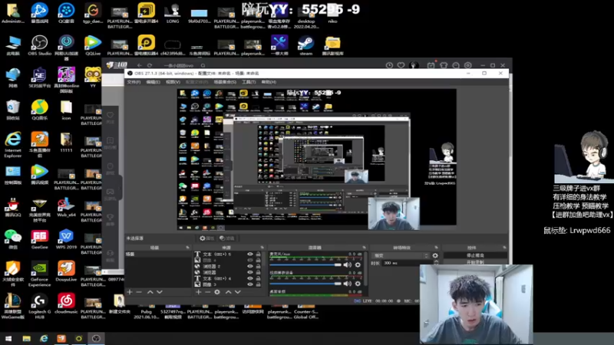The height and width of the screenshot is (345, 614).
Task: Click the Douyu window refresh icon
Action: [150, 65]
